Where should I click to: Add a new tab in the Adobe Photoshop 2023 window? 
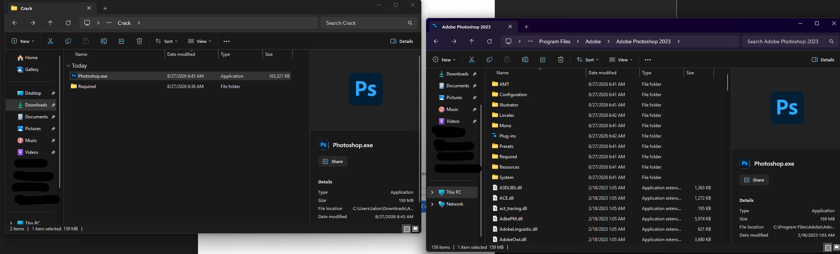[527, 27]
